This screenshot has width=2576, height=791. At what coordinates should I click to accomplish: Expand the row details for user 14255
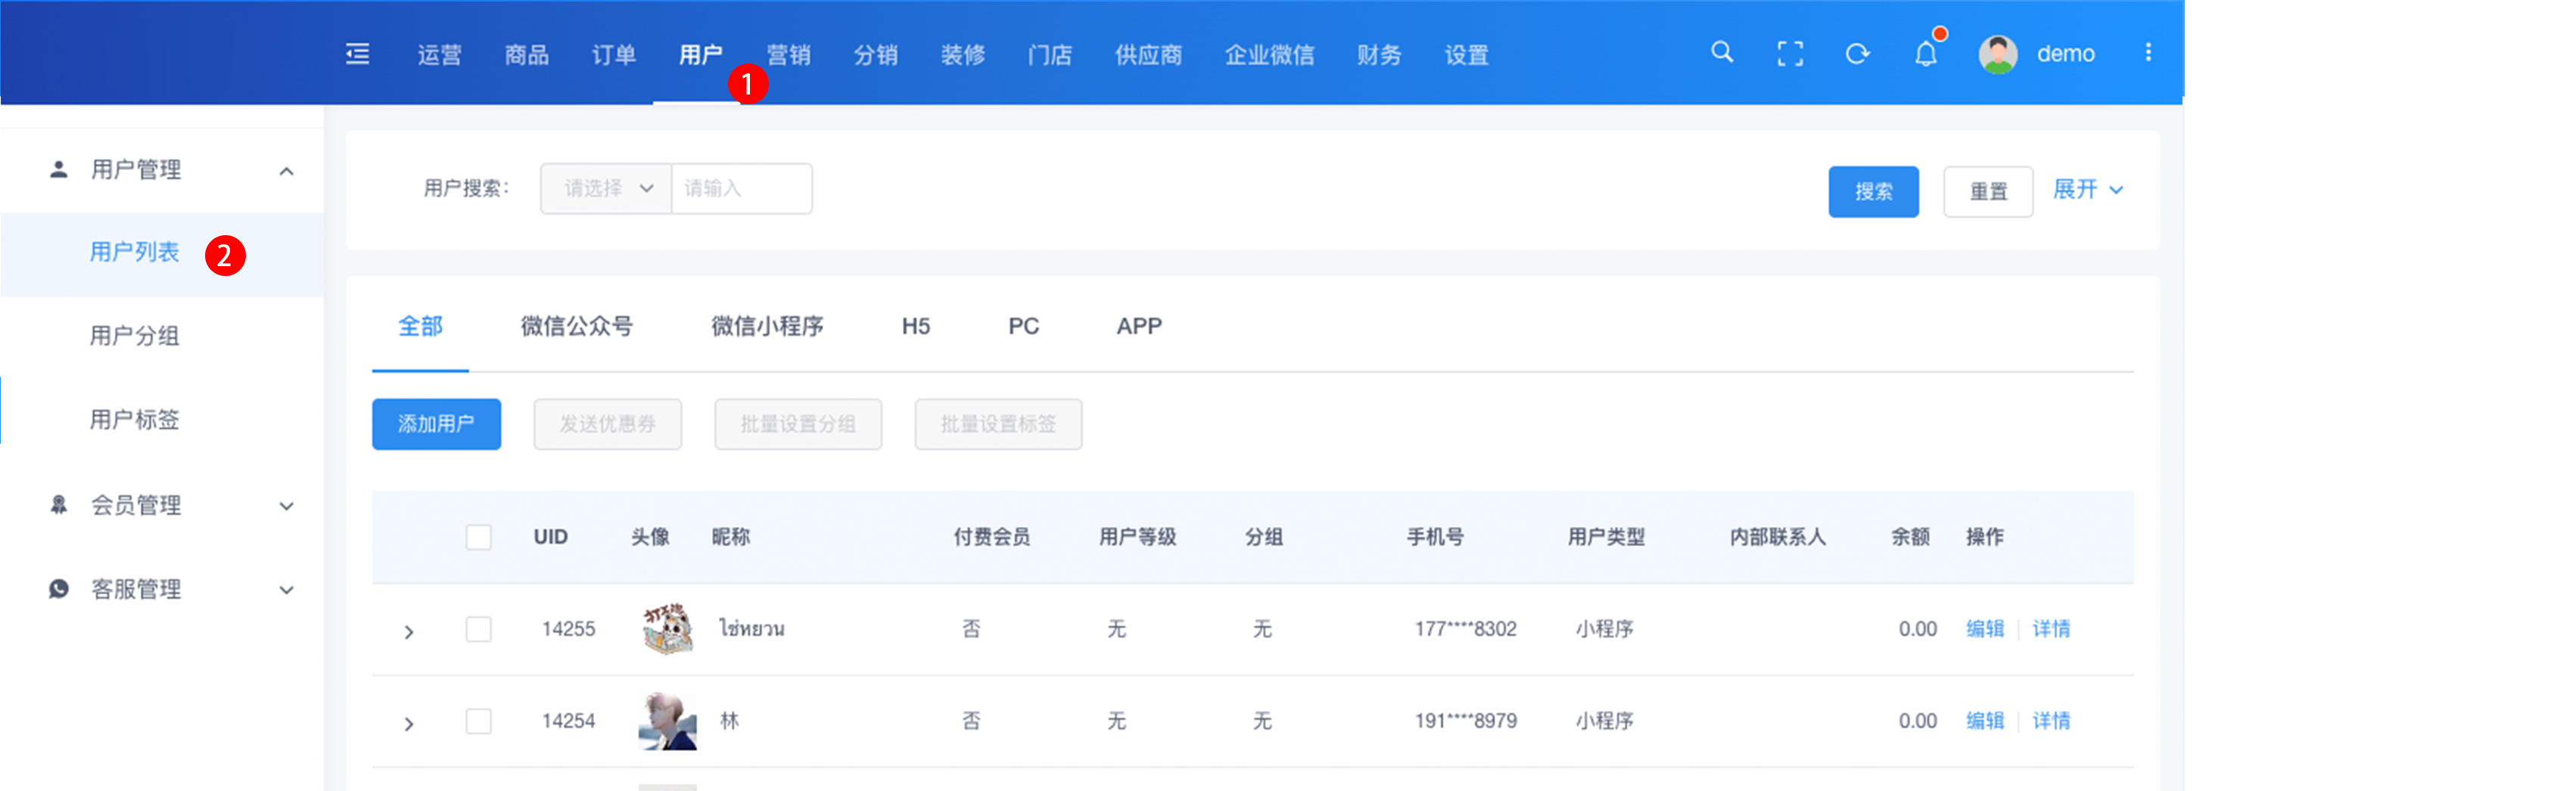point(409,631)
